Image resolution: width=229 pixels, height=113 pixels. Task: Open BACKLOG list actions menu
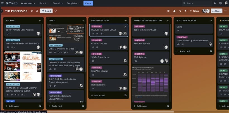click(40, 21)
